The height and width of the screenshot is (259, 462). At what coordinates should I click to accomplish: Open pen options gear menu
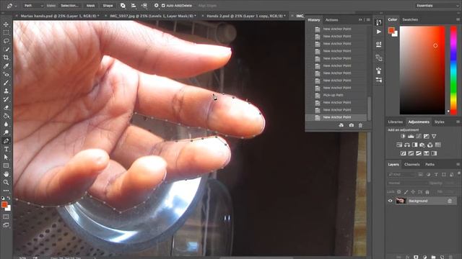coord(157,6)
